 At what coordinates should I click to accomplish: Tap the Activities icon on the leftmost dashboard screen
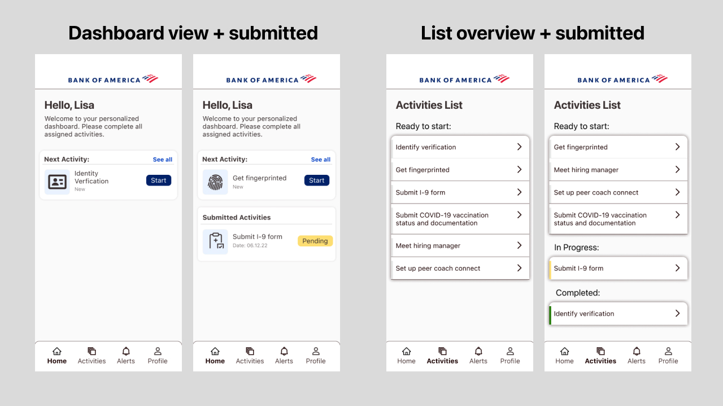92,351
